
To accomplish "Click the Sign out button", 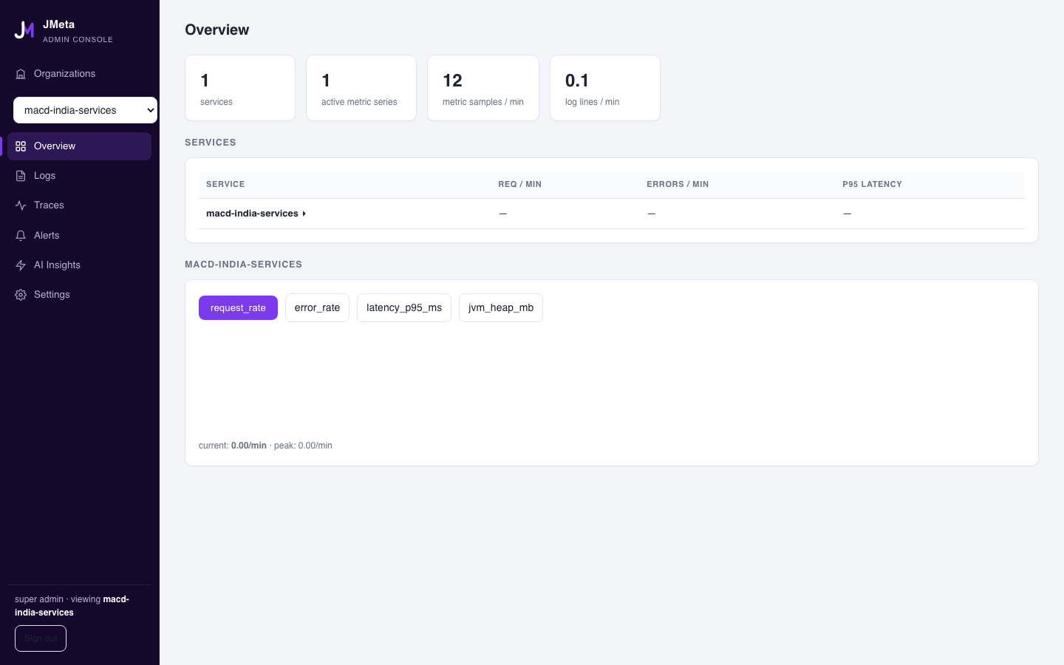I will tap(41, 638).
